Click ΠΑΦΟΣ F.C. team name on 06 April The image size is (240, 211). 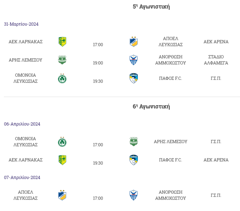tap(170, 160)
